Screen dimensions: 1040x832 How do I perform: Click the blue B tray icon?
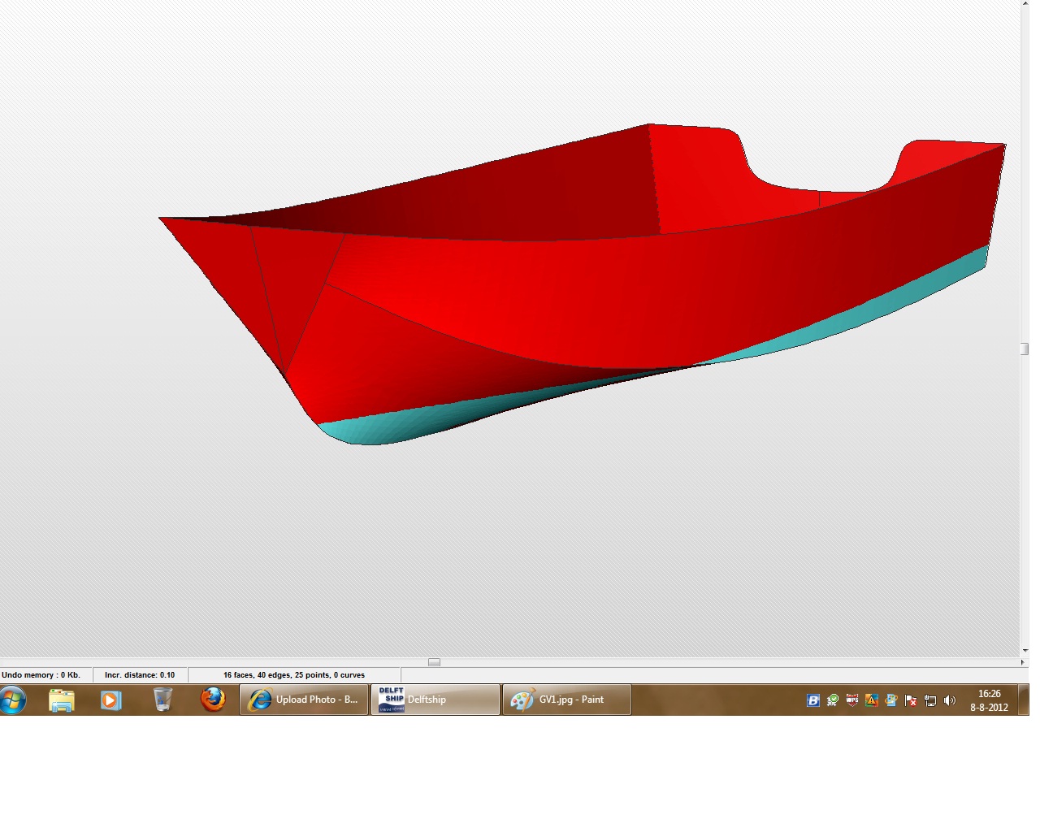[x=813, y=700]
